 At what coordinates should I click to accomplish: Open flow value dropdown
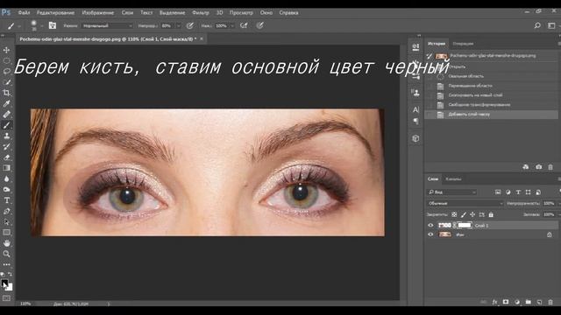click(x=232, y=25)
